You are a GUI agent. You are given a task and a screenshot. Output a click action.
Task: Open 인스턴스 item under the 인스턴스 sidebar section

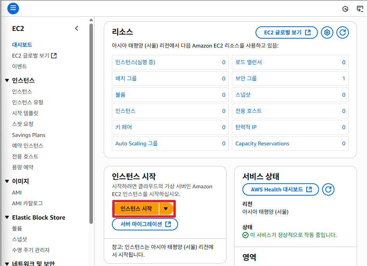tap(22, 91)
